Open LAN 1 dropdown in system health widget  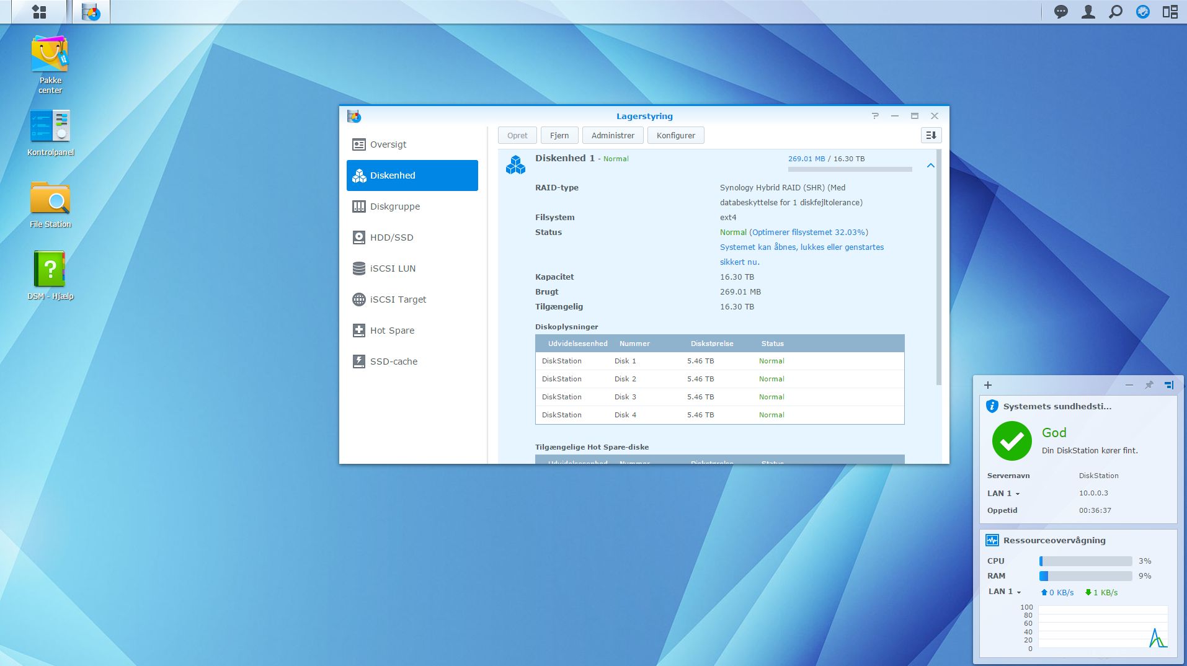click(1003, 494)
